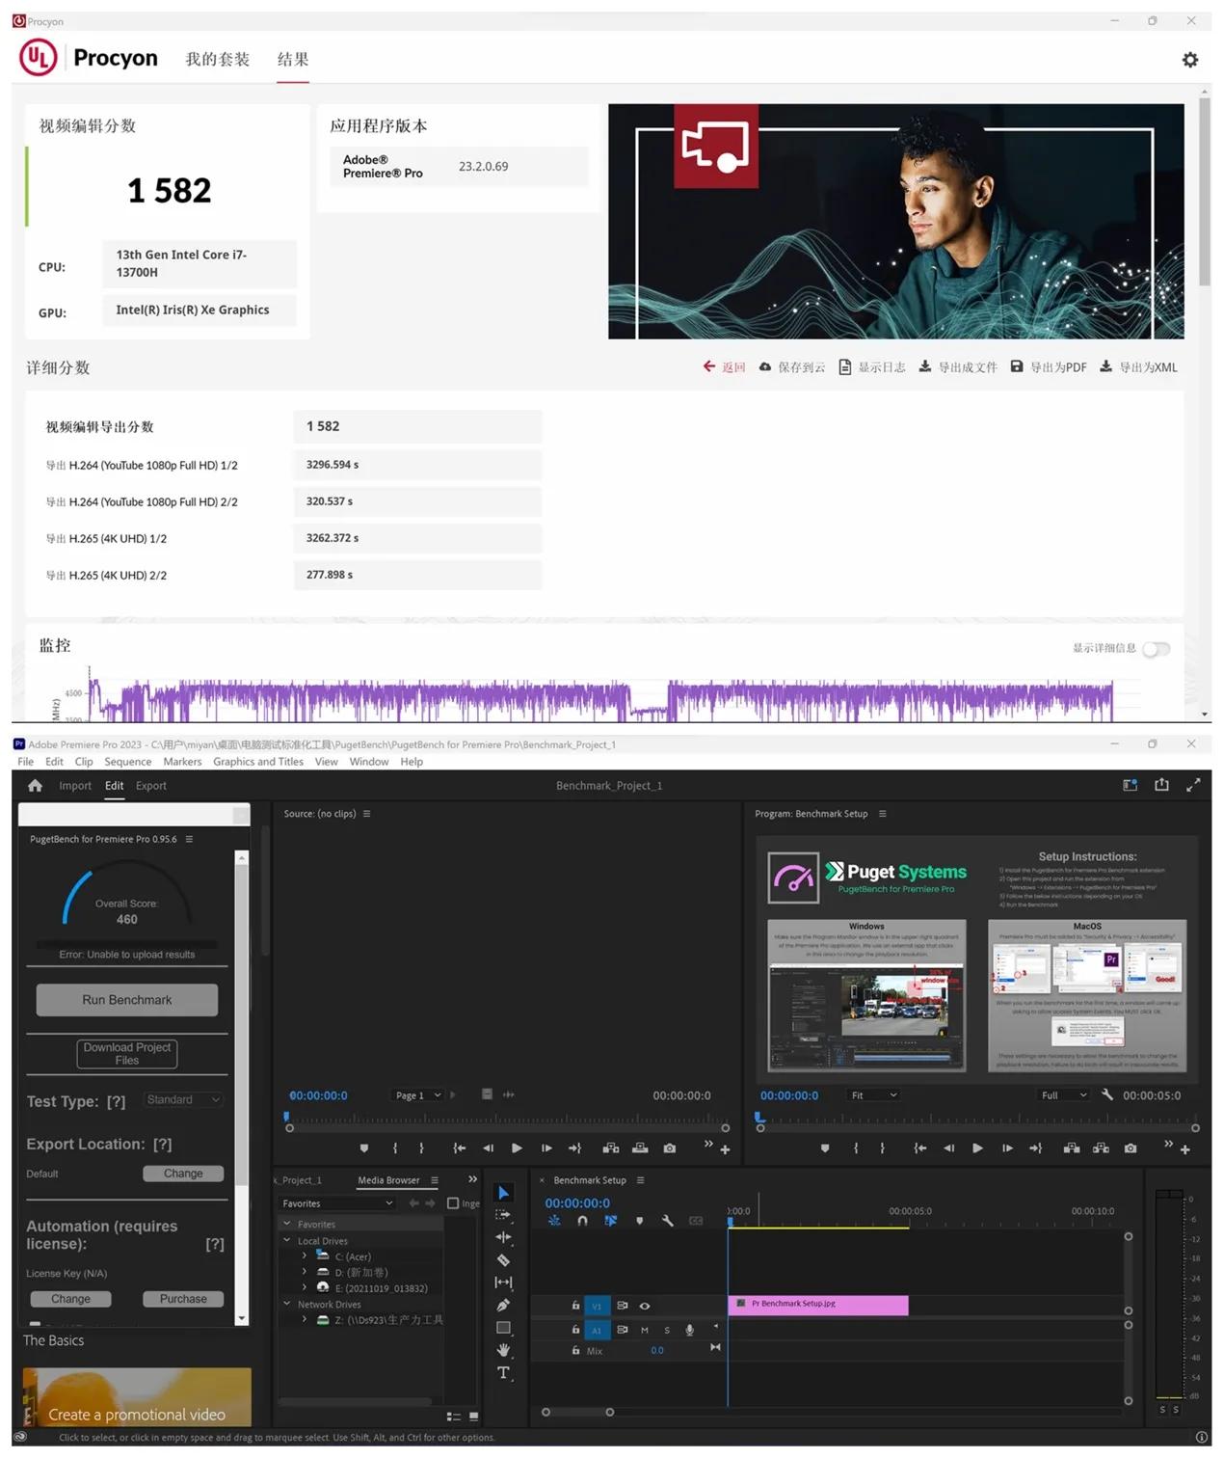Viewport: 1224px width, 1458px height.
Task: Open Program monitor Full resolution dropdown
Action: point(1064,1095)
